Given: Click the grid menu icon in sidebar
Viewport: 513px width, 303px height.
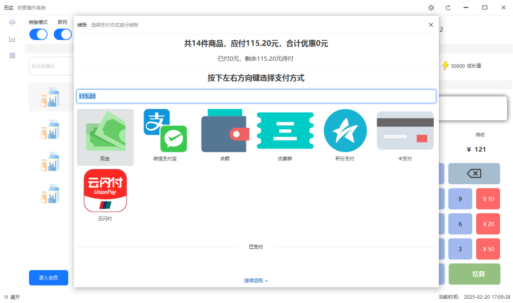Looking at the screenshot, I should [x=12, y=56].
